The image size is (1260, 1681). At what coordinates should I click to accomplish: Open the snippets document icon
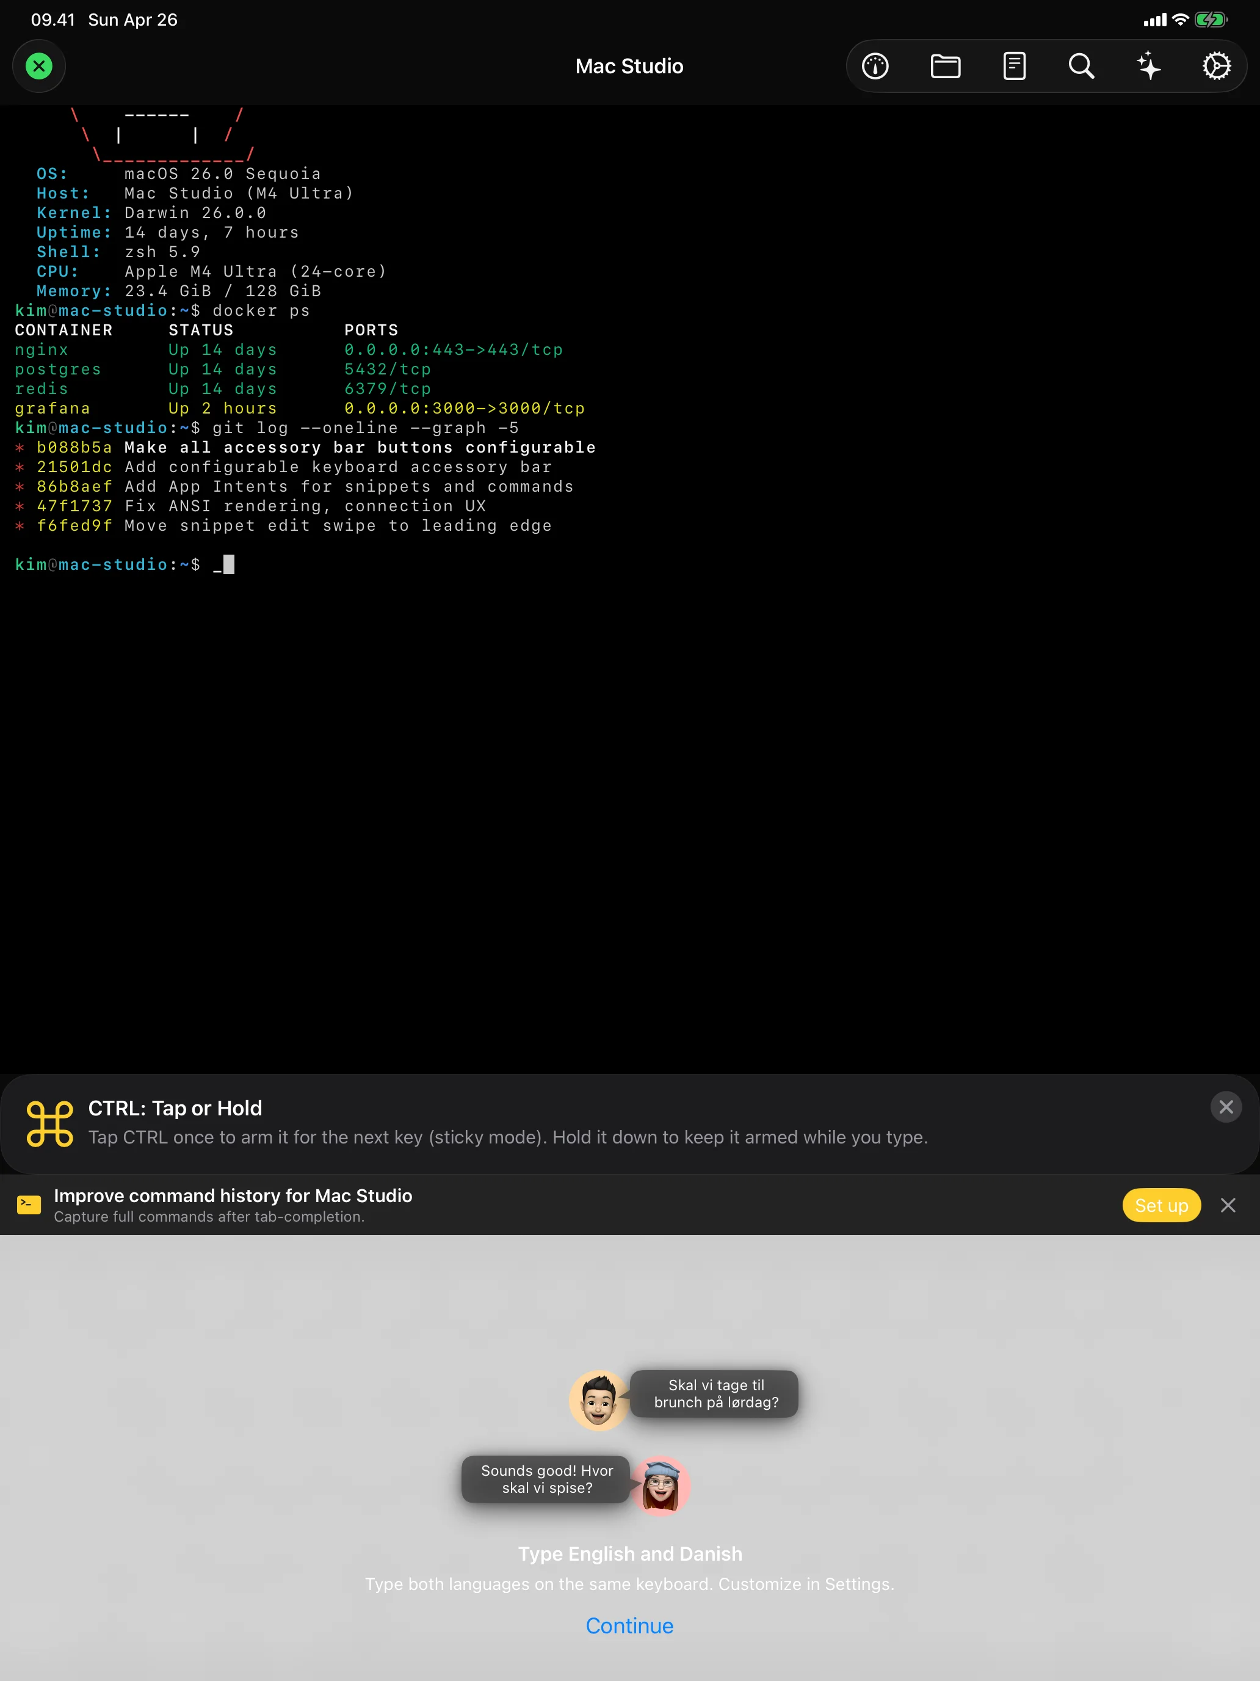(x=1014, y=66)
